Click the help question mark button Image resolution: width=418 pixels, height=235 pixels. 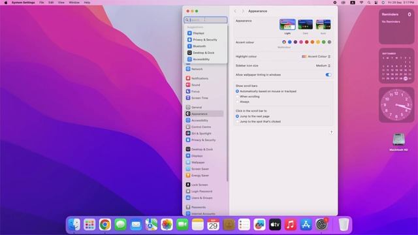[x=331, y=133]
